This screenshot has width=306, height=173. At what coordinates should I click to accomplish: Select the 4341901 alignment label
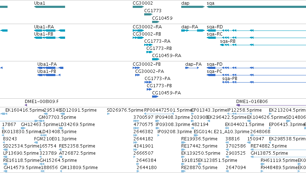(143, 146)
